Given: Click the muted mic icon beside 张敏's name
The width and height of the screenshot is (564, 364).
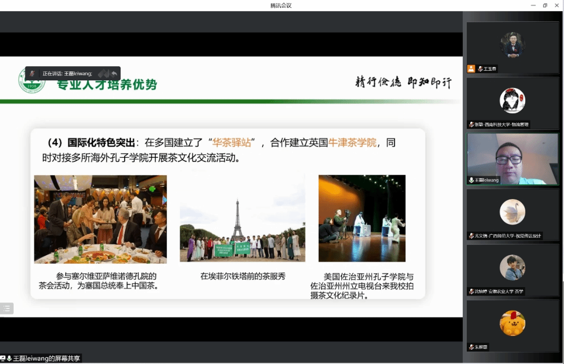Looking at the screenshot, I should click(x=471, y=125).
